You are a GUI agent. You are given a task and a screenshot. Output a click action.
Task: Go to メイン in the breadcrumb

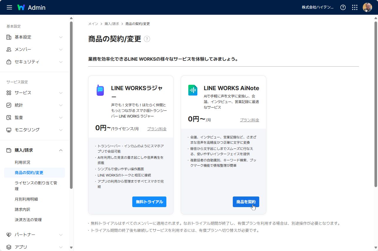(x=93, y=24)
